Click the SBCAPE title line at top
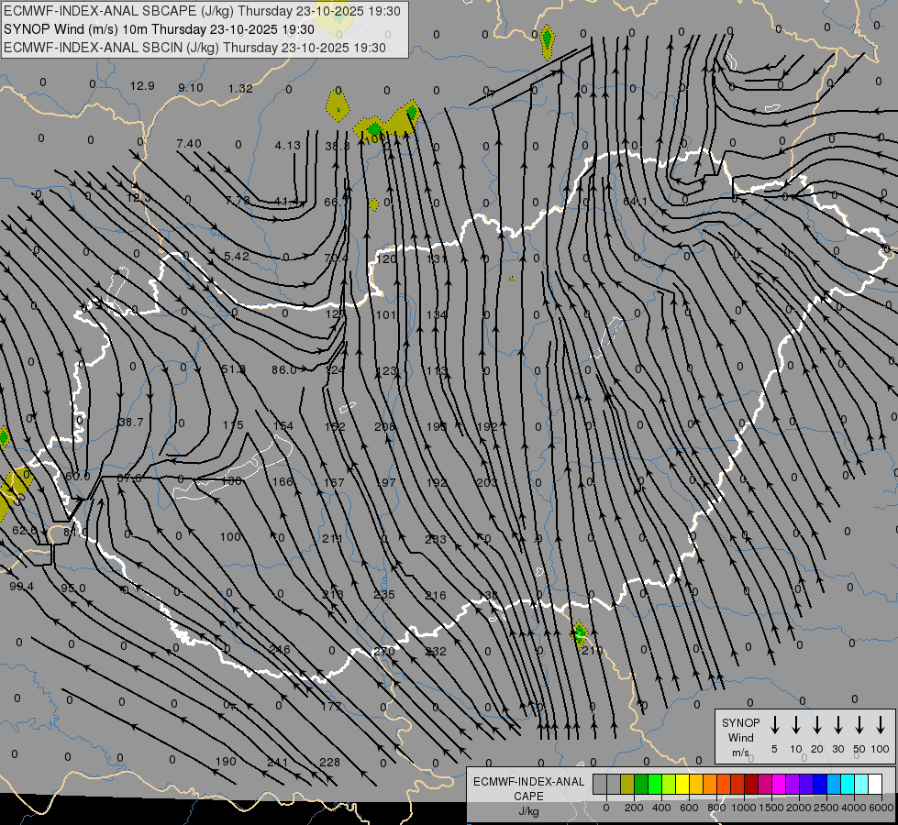 click(x=202, y=11)
